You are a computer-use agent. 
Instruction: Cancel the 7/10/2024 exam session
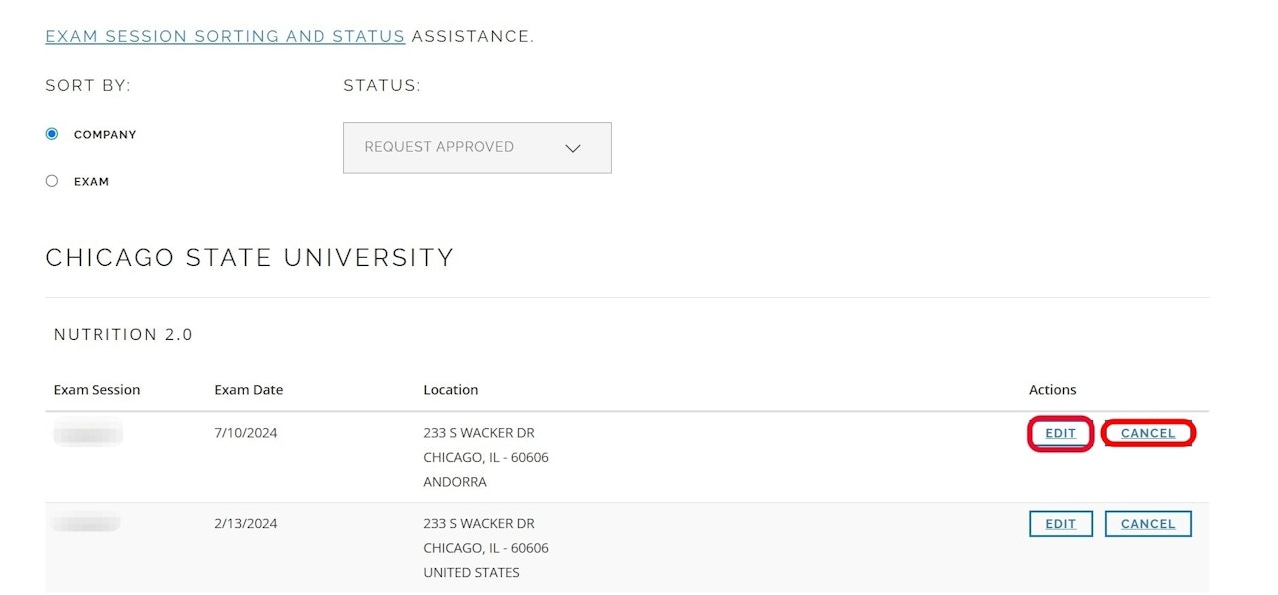tap(1148, 434)
